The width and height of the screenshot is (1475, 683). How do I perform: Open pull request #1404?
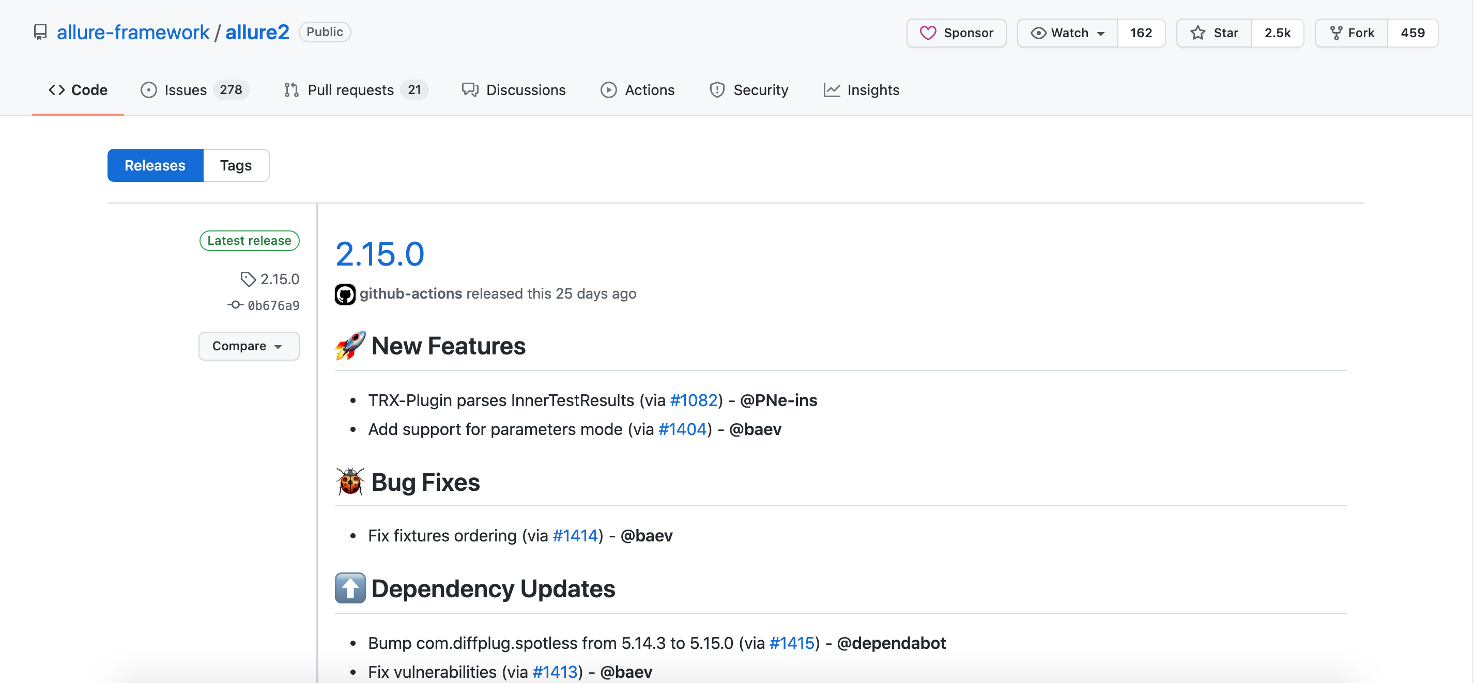coord(683,429)
